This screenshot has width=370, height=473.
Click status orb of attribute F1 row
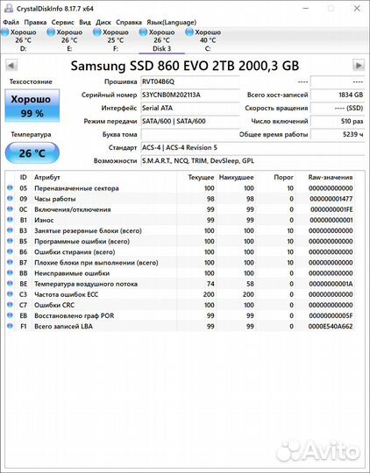pos(10,326)
